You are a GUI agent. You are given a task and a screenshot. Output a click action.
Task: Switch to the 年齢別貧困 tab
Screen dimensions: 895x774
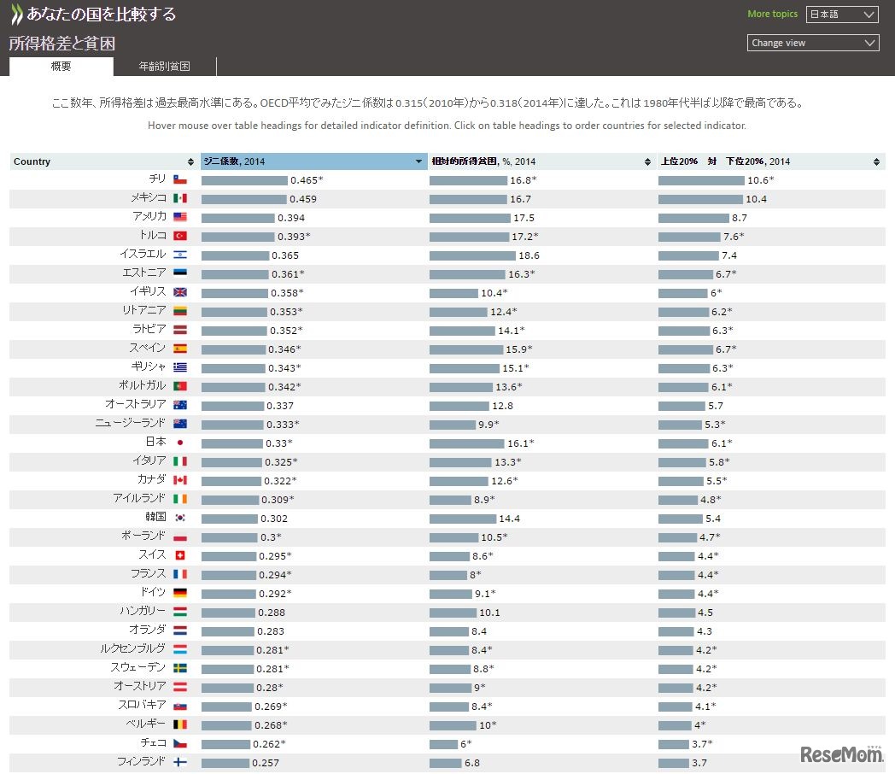pyautogui.click(x=164, y=67)
